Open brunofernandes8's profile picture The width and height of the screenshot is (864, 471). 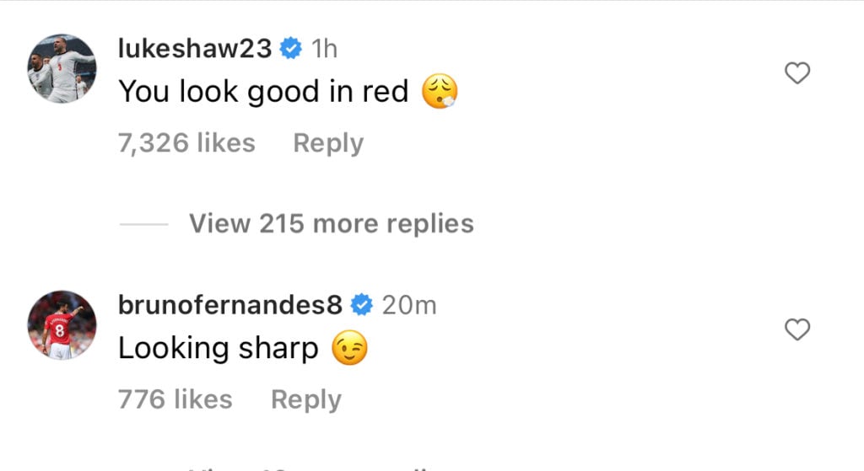tap(62, 325)
